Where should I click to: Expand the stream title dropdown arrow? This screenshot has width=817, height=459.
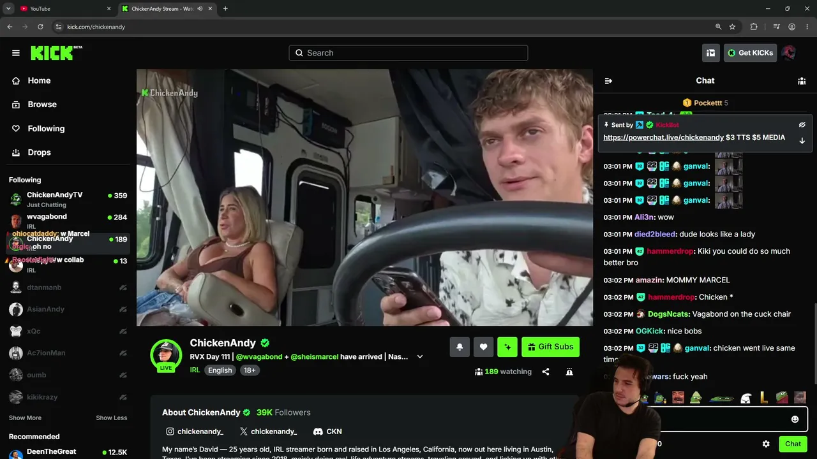pos(420,357)
